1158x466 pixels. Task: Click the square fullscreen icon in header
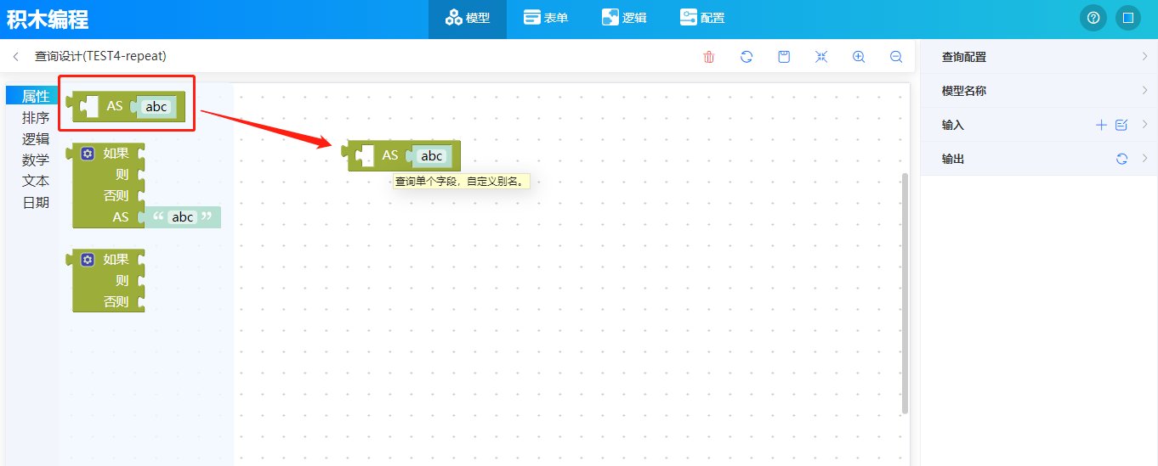click(x=1128, y=18)
